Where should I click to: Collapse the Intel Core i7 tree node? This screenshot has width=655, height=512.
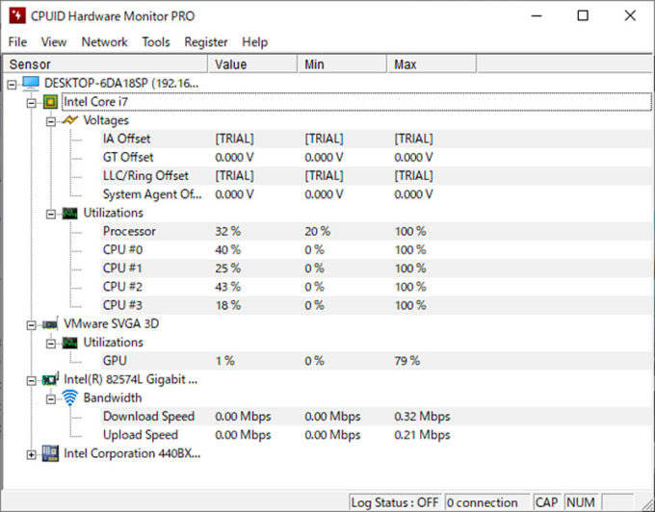point(32,102)
